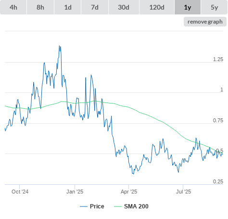
Task: Click the Jul '25 axis label
Action: (x=183, y=192)
